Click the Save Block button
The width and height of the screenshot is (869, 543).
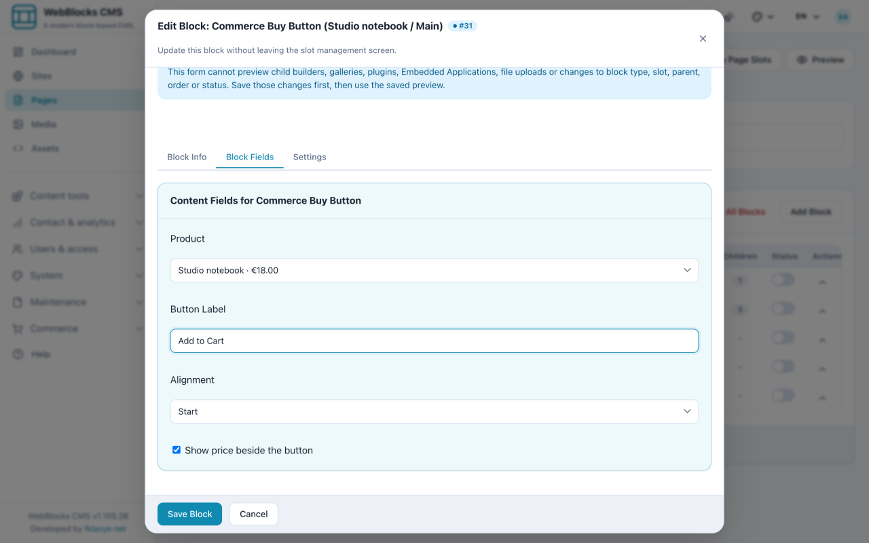pyautogui.click(x=190, y=514)
